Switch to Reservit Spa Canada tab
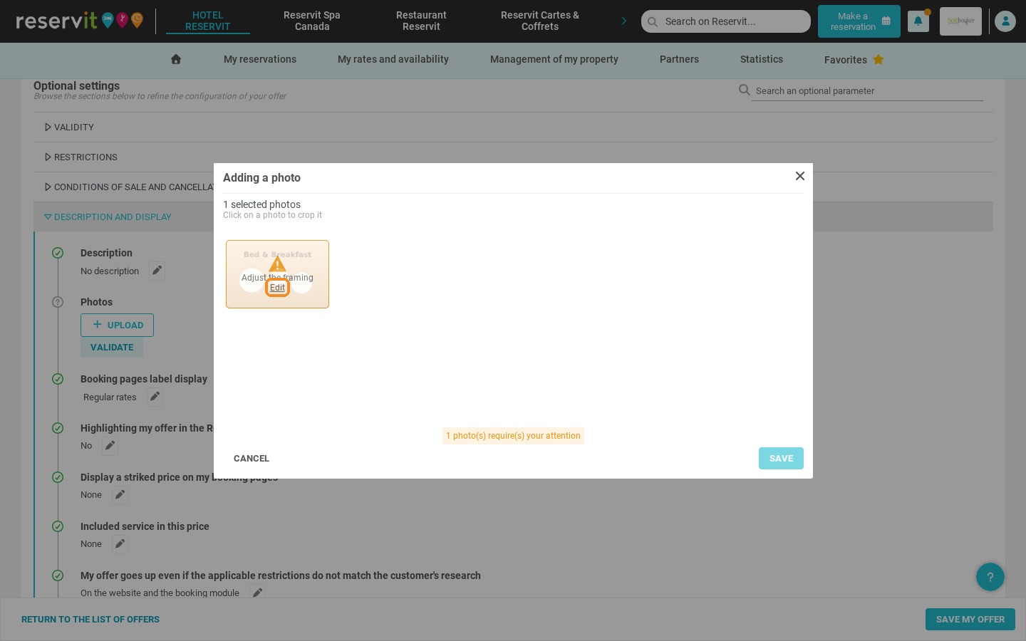The width and height of the screenshot is (1026, 641). pyautogui.click(x=312, y=21)
